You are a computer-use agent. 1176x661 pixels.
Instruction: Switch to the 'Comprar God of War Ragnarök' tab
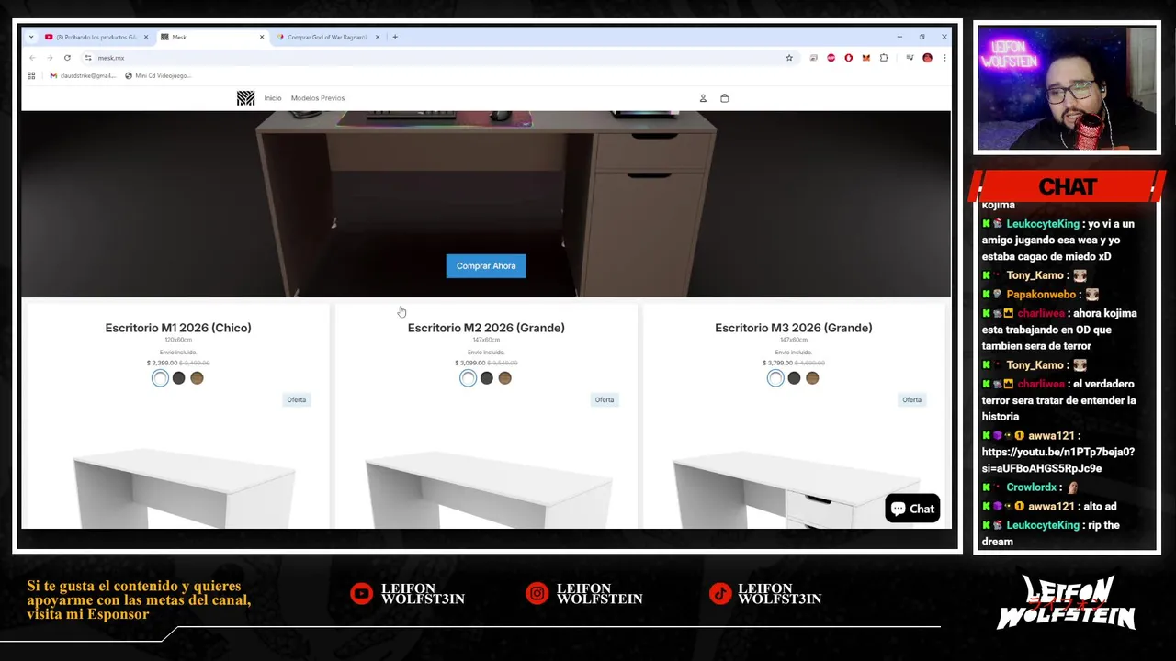(x=326, y=37)
